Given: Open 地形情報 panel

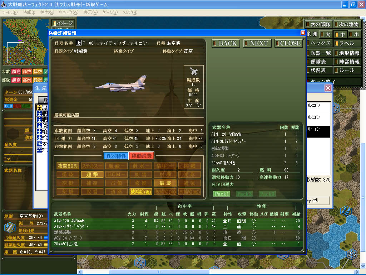Looking at the screenshot, I should coord(347,53).
